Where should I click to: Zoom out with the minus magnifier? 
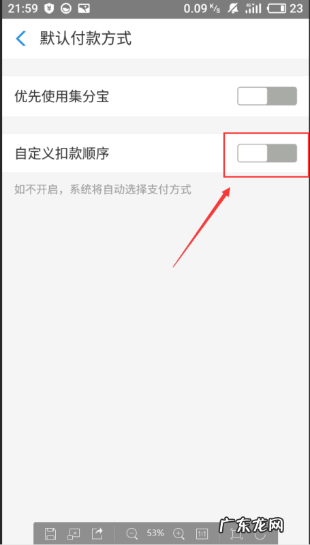click(132, 533)
